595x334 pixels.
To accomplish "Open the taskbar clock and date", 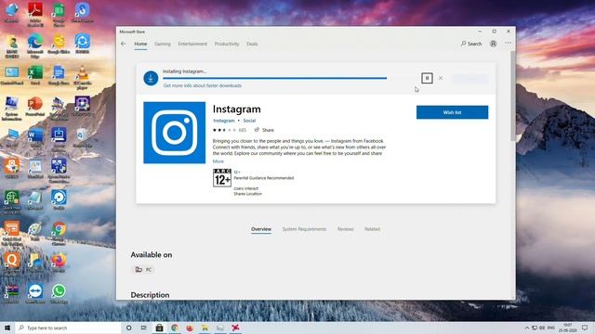I will pyautogui.click(x=568, y=328).
